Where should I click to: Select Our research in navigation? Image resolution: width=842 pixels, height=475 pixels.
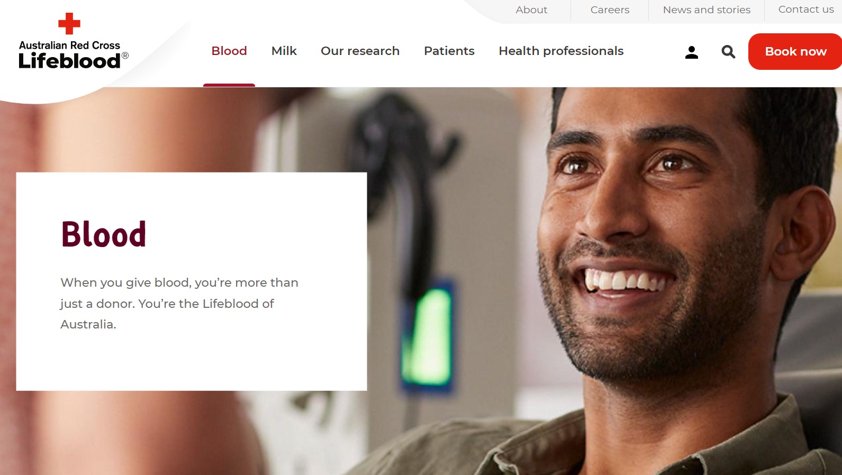pyautogui.click(x=360, y=51)
